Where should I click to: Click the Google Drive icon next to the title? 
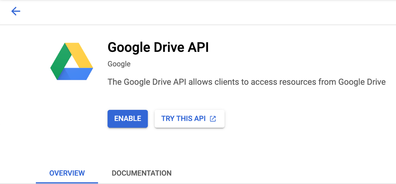click(x=72, y=61)
